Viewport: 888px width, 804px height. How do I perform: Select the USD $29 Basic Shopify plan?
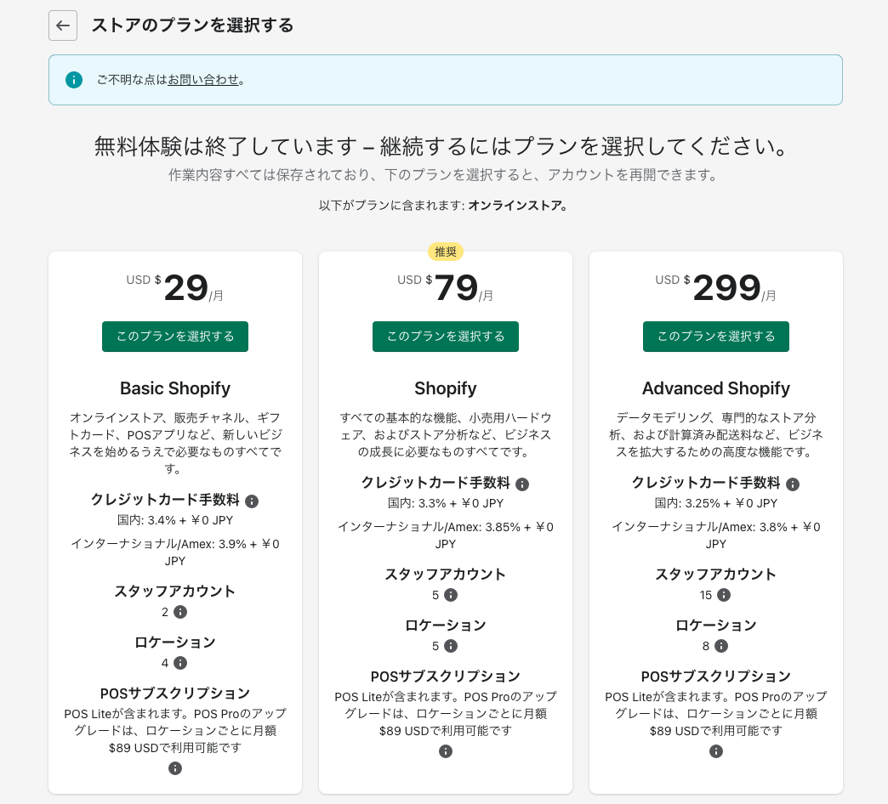175,336
